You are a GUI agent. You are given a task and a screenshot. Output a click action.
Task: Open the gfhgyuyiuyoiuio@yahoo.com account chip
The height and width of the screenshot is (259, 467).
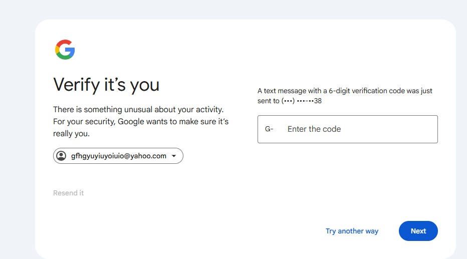[x=118, y=156]
